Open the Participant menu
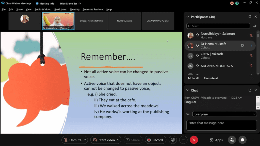Image resolution: width=260 pixels, height=146 pixels. (60, 9)
